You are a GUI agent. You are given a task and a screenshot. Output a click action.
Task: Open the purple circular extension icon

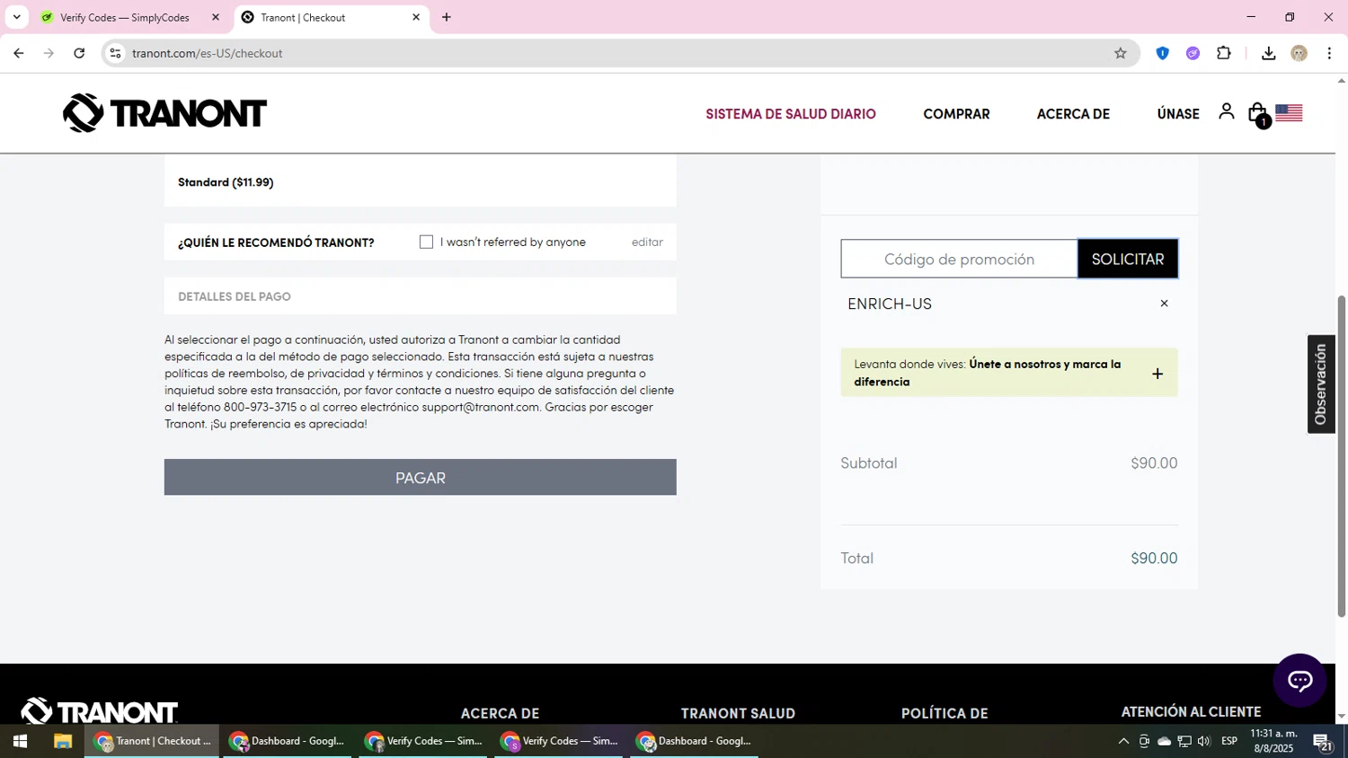(1193, 53)
